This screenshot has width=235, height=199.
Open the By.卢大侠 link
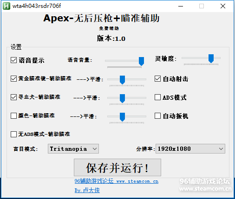point(87,190)
